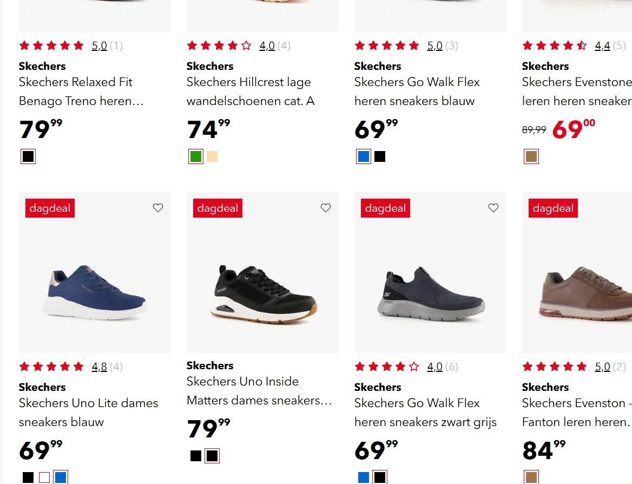
Task: Select the white colorway under Uno Lite dames
Action: point(44,477)
